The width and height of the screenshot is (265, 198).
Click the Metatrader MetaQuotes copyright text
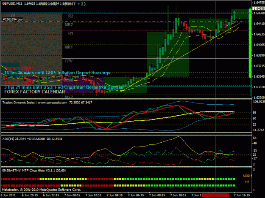42,190
